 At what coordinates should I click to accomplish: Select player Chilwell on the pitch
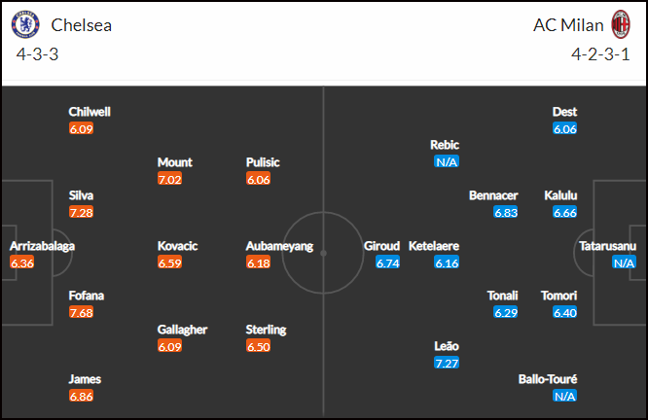point(90,112)
